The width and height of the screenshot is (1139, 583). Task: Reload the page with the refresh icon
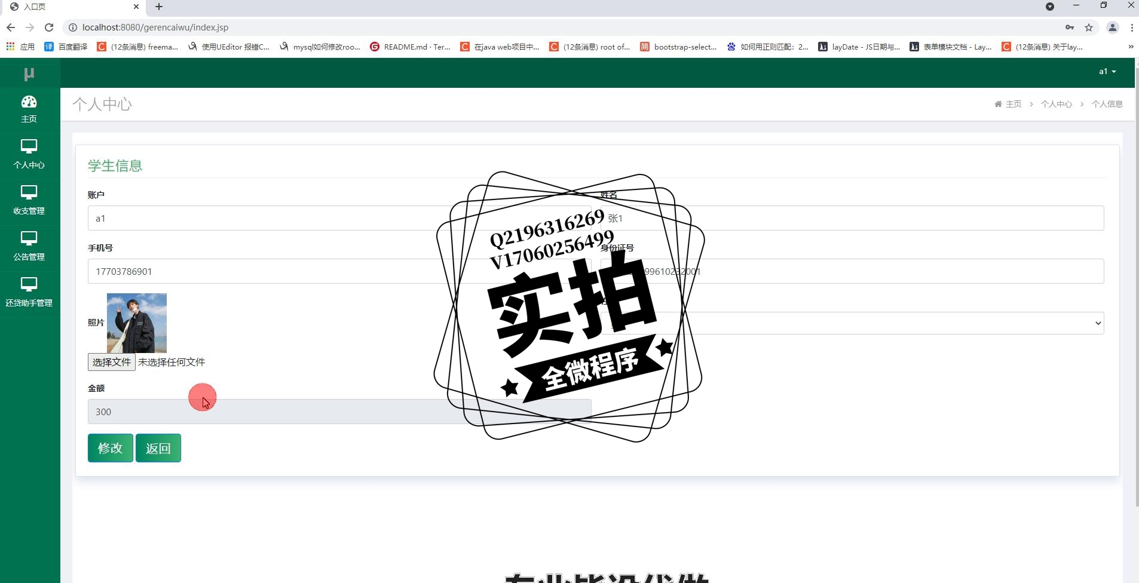(49, 27)
